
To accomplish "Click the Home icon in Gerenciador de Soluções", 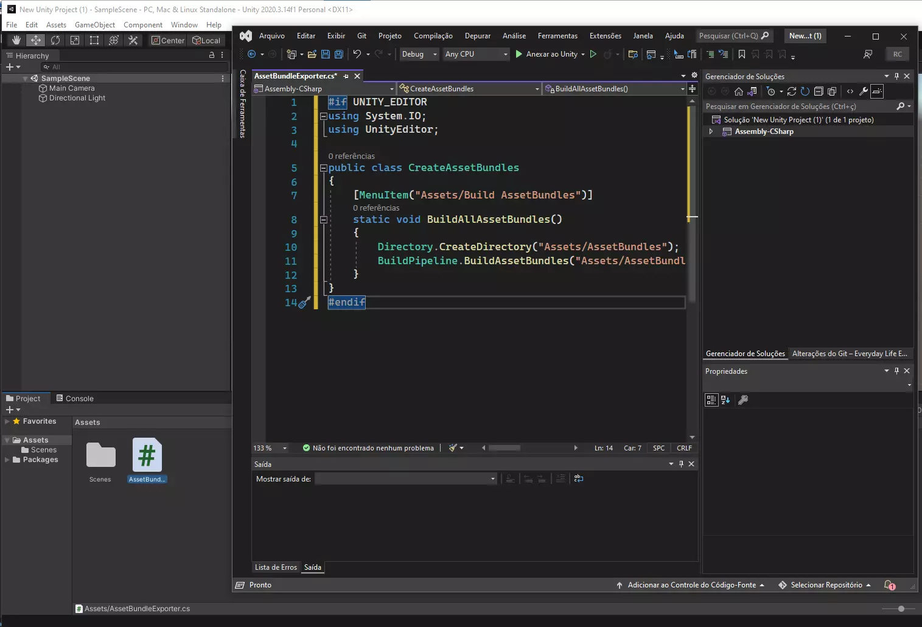I will 739,91.
